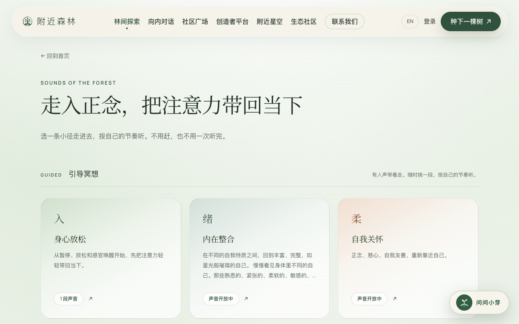Switch language with the EN button
The width and height of the screenshot is (519, 324).
[x=410, y=21]
